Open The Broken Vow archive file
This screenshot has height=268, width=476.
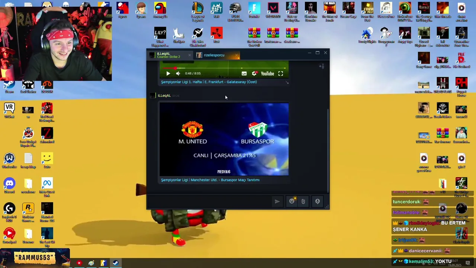(x=254, y=37)
